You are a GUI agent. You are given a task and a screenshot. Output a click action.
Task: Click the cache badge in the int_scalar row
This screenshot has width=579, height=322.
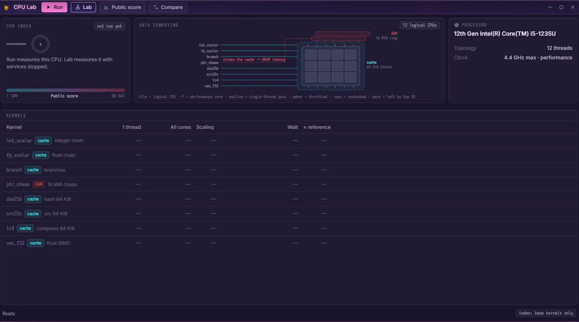pos(43,141)
